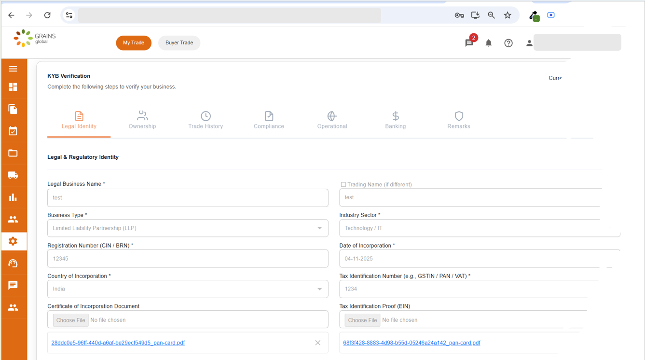Open the settings gear icon in sidebar
645x360 pixels.
(x=13, y=241)
